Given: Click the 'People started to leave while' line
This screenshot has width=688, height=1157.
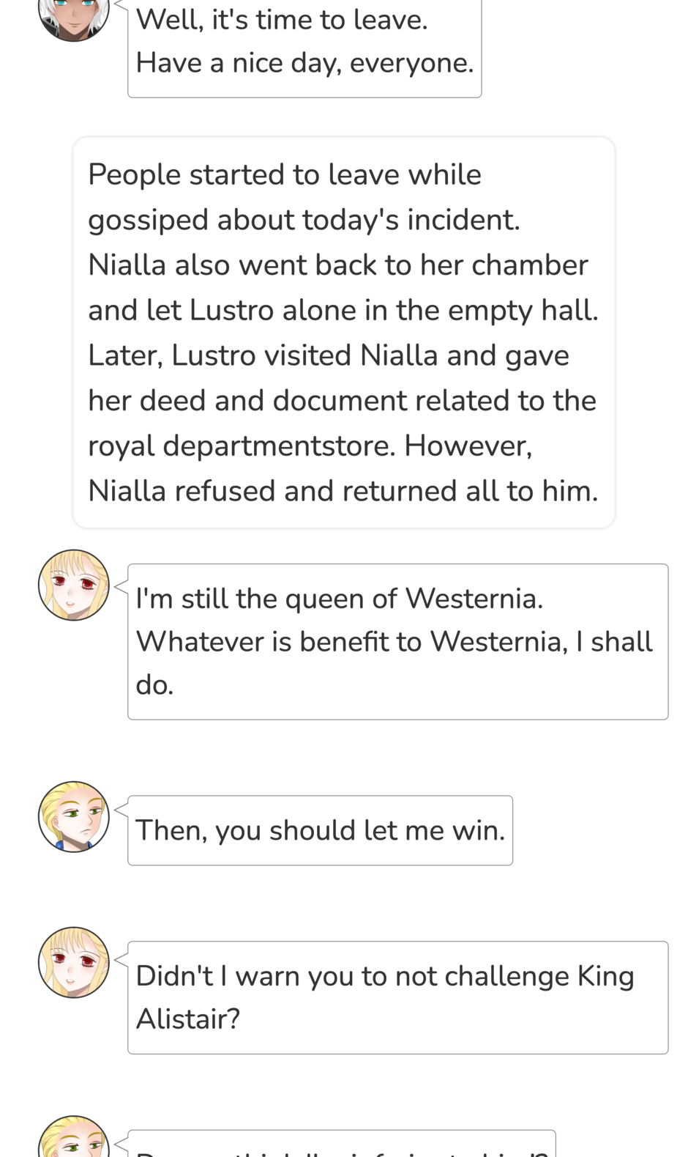Looking at the screenshot, I should point(285,174).
